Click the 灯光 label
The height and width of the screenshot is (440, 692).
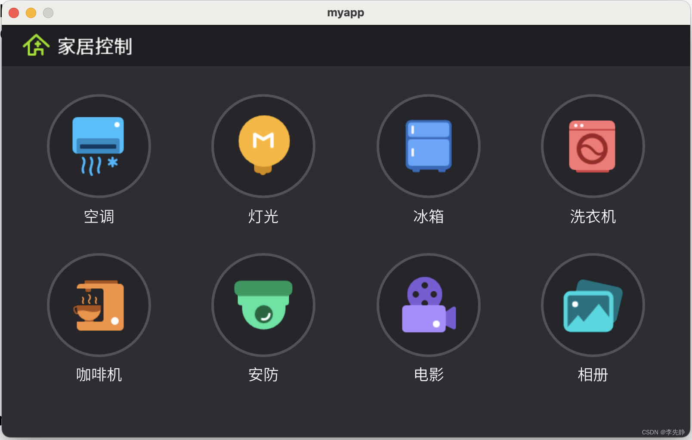[263, 217]
